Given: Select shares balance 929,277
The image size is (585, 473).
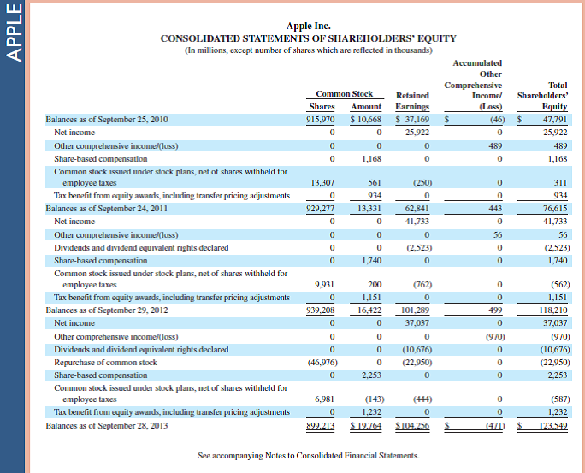Looking at the screenshot, I should 321,208.
